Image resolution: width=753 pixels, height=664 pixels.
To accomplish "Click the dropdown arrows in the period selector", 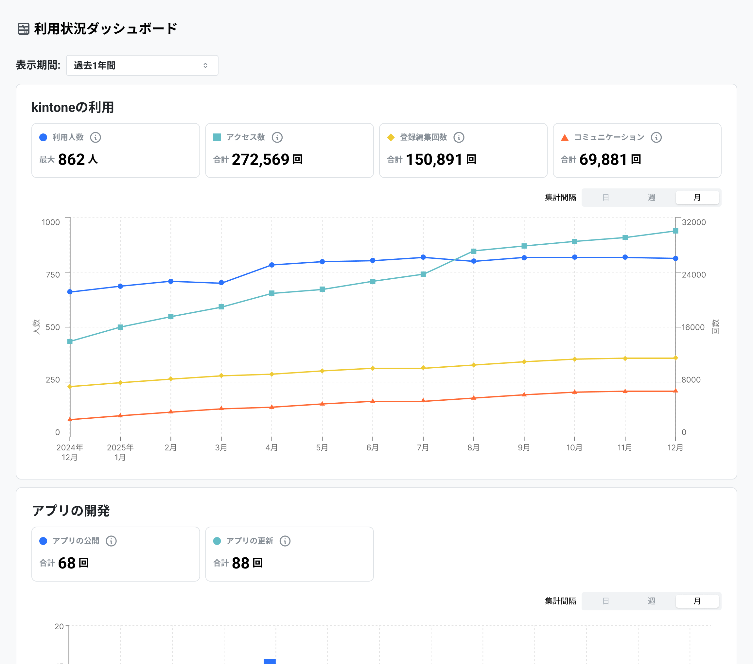I will 205,66.
